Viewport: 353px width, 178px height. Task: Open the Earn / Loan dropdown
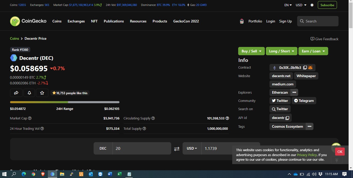[313, 51]
